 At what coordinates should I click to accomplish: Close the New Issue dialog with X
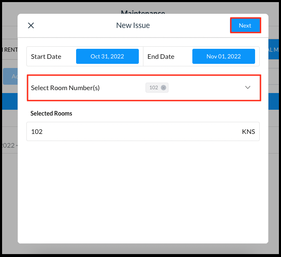(31, 25)
